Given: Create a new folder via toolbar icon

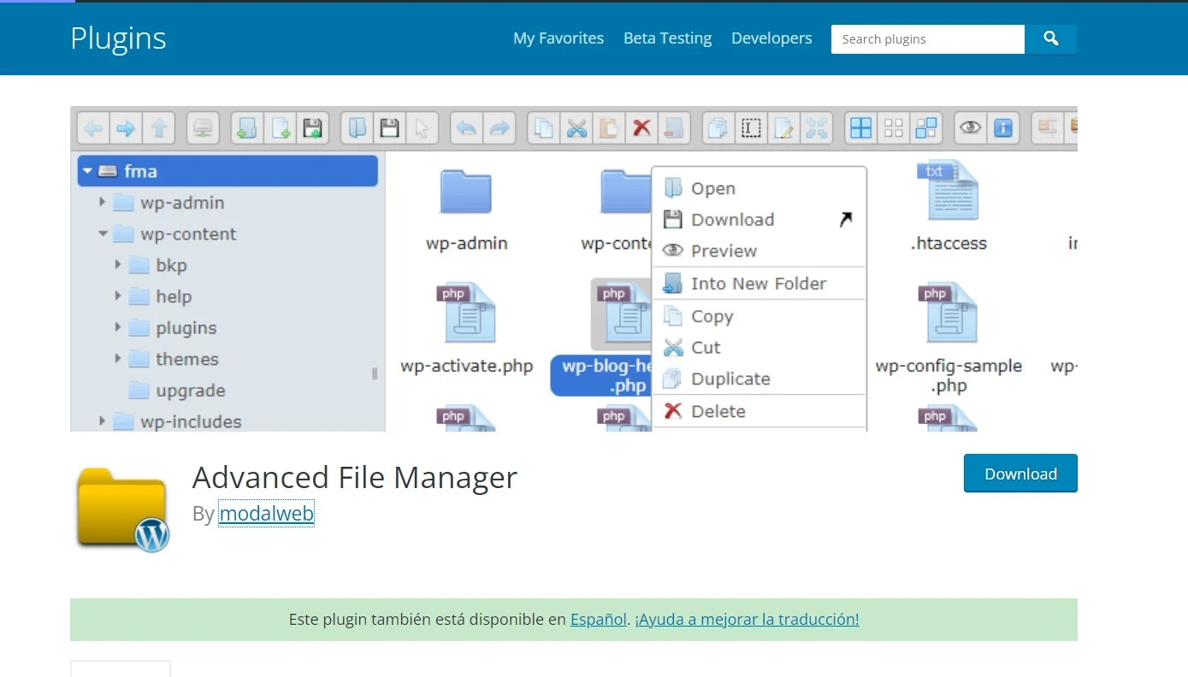Looking at the screenshot, I should coord(247,128).
